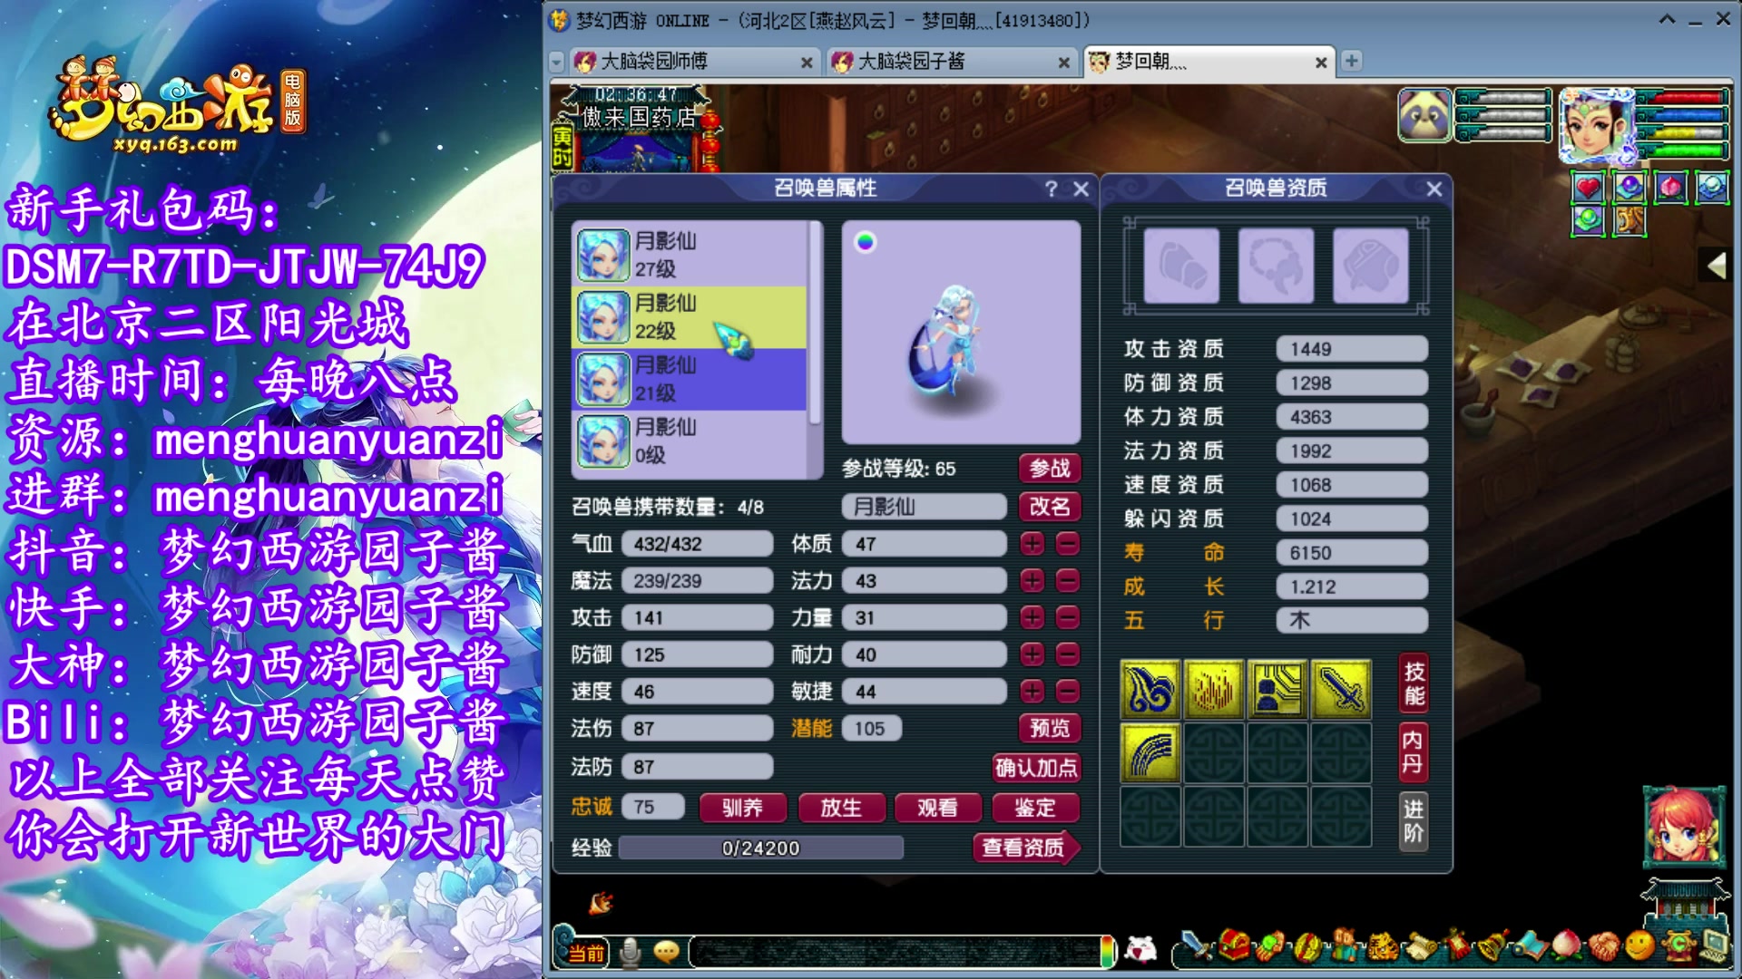Click the chat volume level indicator bar
The image size is (1742, 979).
coord(1107,952)
